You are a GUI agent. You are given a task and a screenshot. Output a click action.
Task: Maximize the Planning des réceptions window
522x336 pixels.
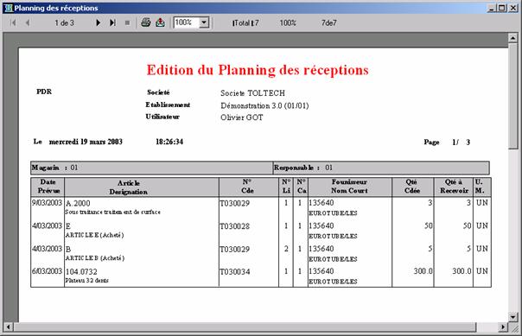[502, 8]
